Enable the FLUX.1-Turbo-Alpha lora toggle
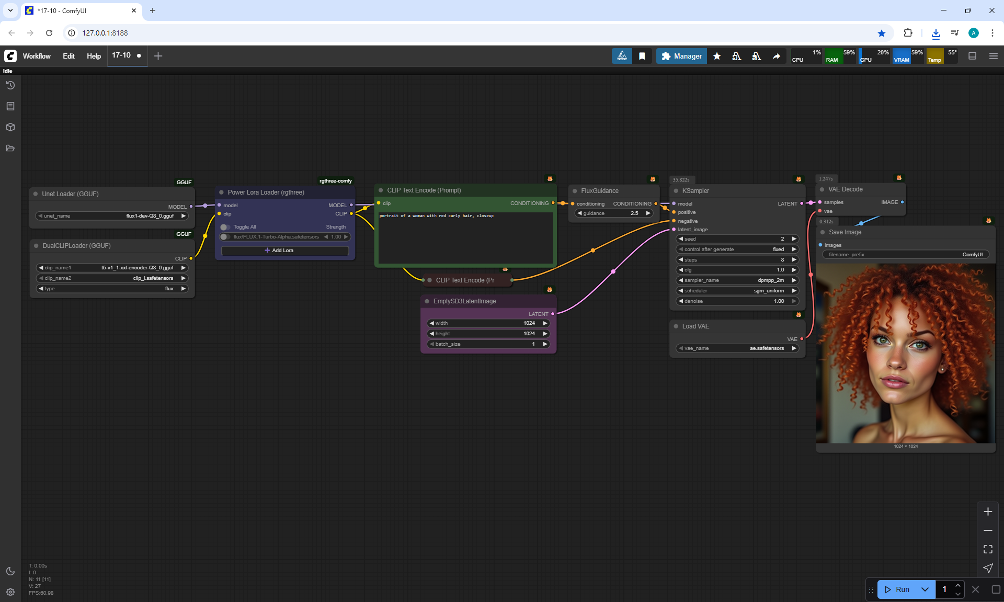The image size is (1004, 602). [225, 237]
